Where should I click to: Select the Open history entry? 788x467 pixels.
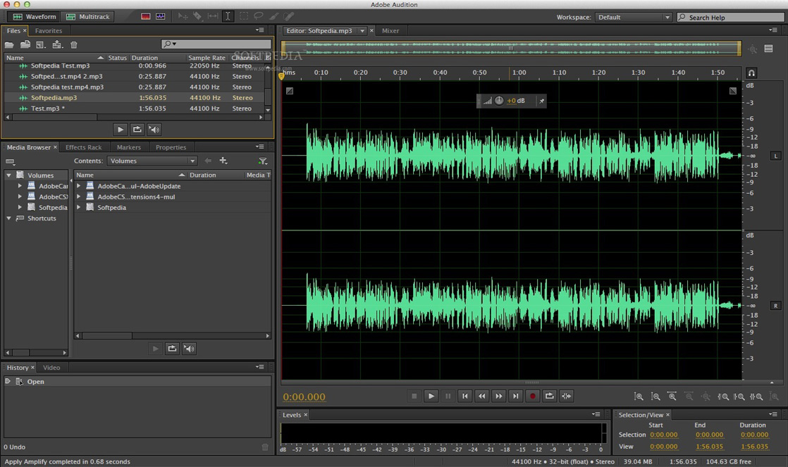[137, 382]
